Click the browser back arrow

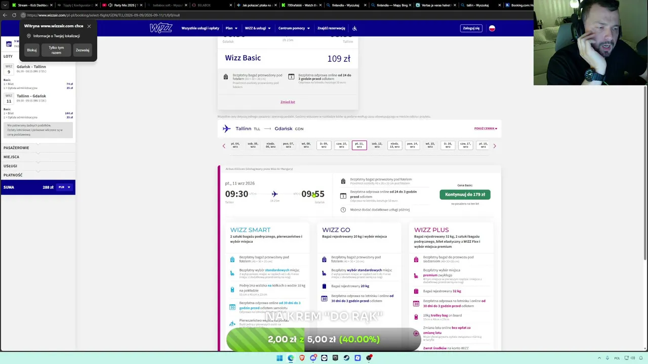pyautogui.click(x=5, y=15)
